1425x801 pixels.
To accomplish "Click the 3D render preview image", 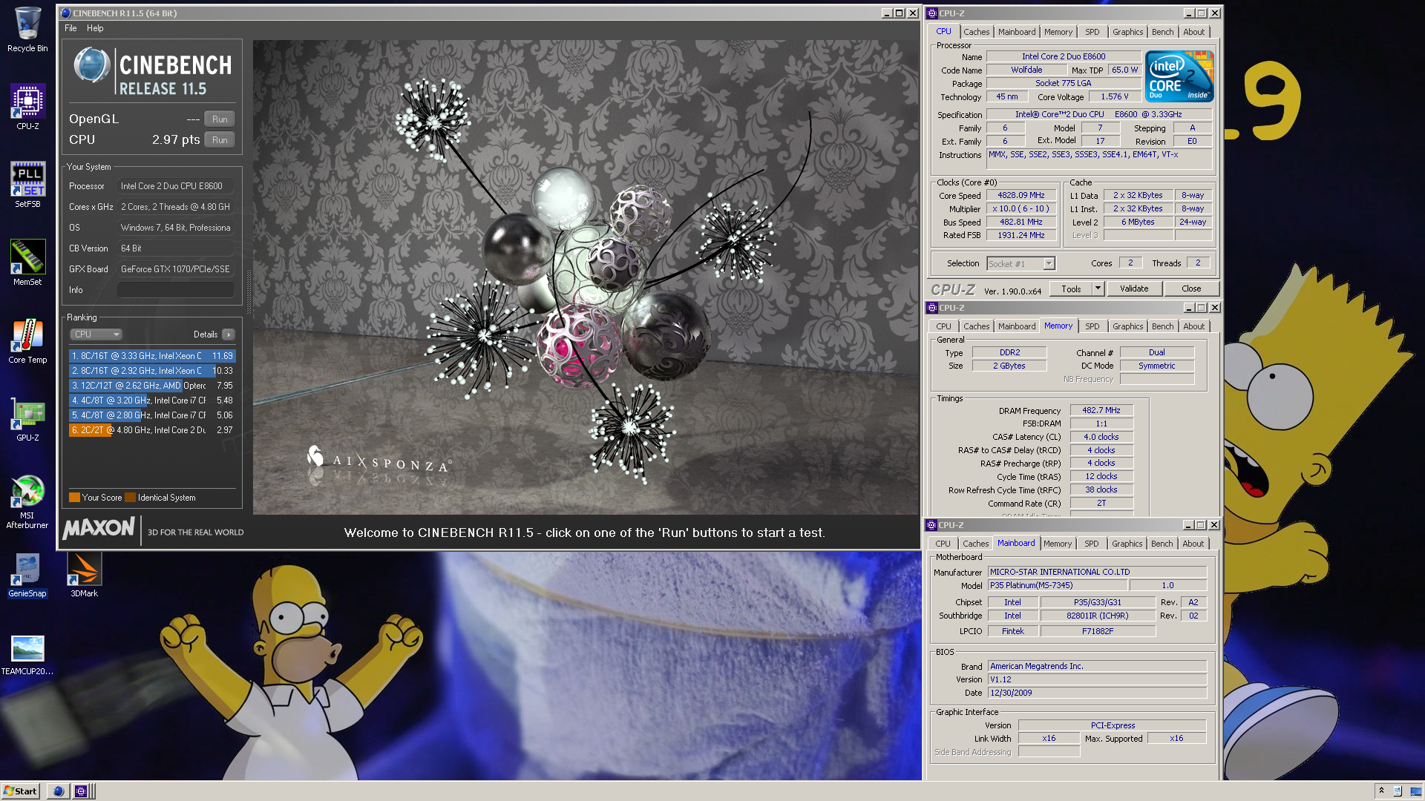I will pos(586,277).
